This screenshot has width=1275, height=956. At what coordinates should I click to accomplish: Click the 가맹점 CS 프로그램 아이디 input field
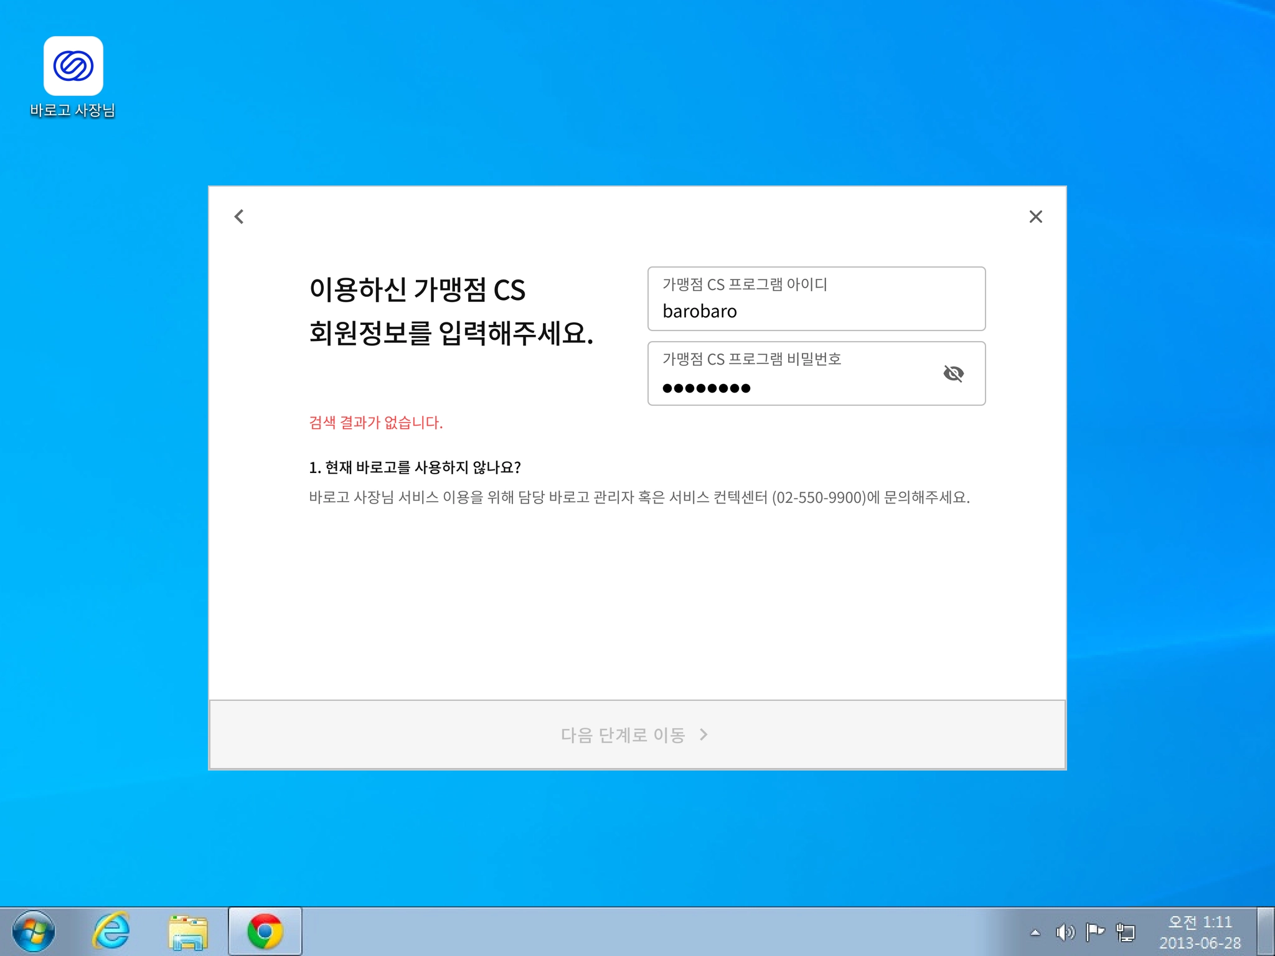(x=816, y=299)
